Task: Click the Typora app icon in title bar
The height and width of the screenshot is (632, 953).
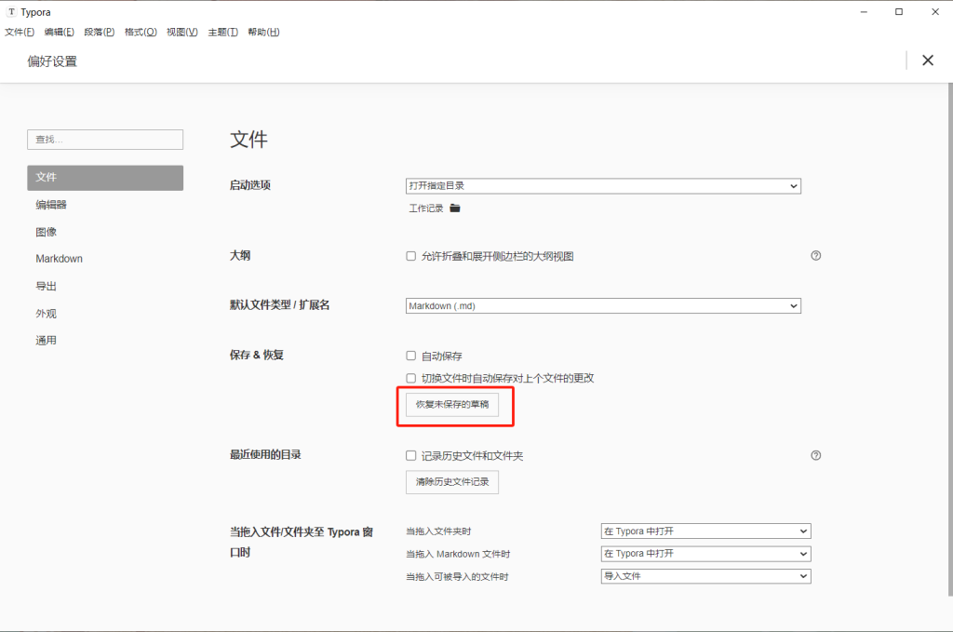Action: [11, 11]
